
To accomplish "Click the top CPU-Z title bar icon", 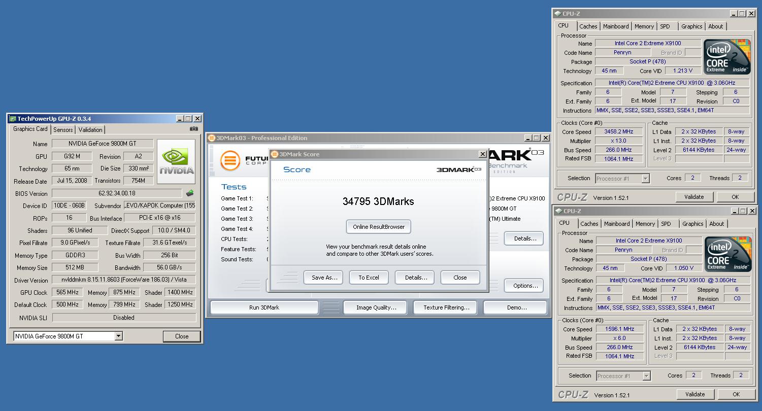I will click(558, 14).
